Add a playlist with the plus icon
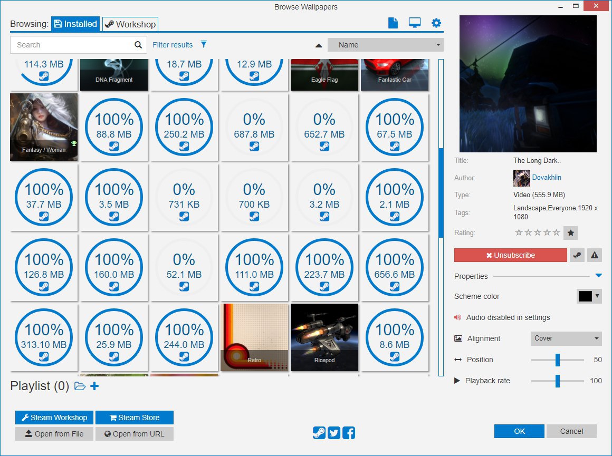The width and height of the screenshot is (612, 456). (x=94, y=386)
